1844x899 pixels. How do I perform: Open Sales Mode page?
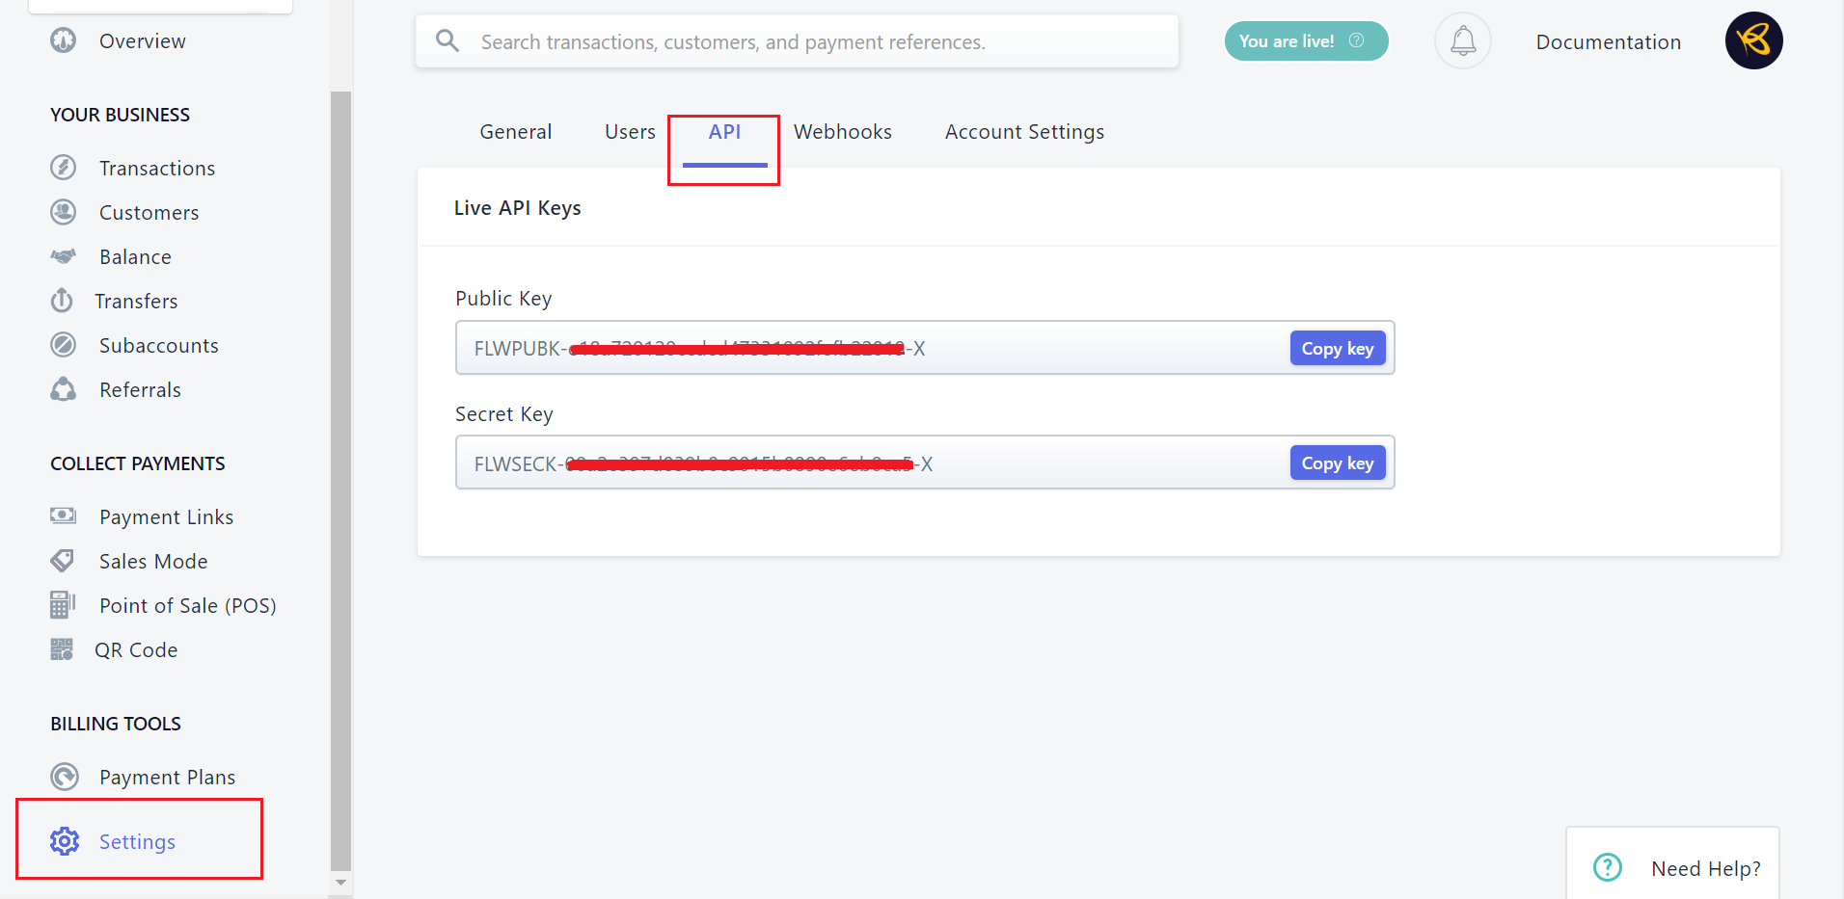click(x=153, y=561)
